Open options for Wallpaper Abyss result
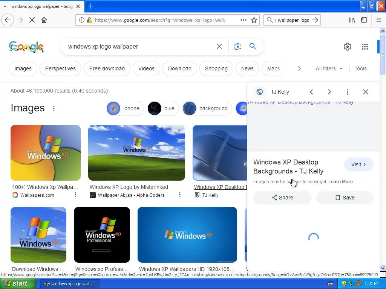Image resolution: width=386 pixels, height=289 pixels. [x=180, y=195]
